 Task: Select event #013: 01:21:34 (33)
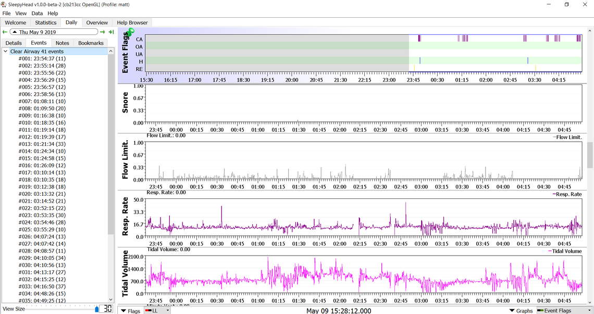tap(42, 144)
